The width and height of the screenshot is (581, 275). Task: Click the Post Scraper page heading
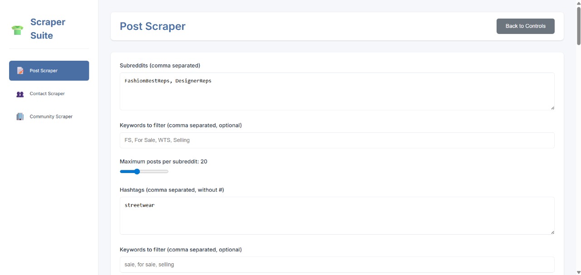point(153,26)
